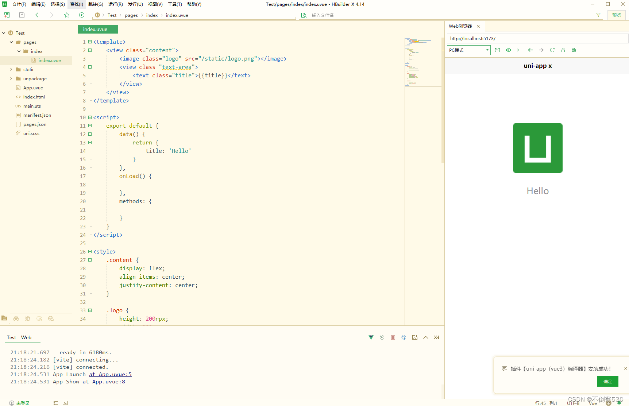The width and height of the screenshot is (629, 406).
Task: Fold the script block at line 10
Action: 90,117
